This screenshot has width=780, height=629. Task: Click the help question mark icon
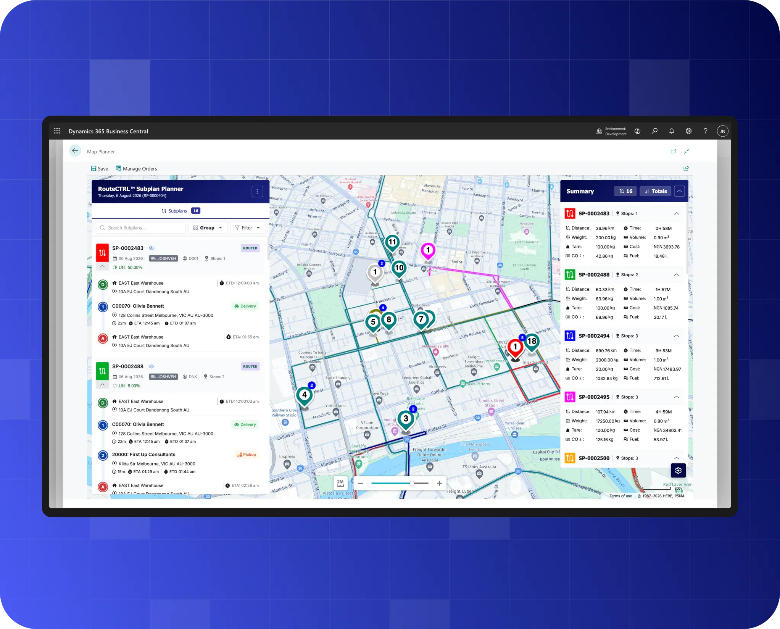coord(706,131)
